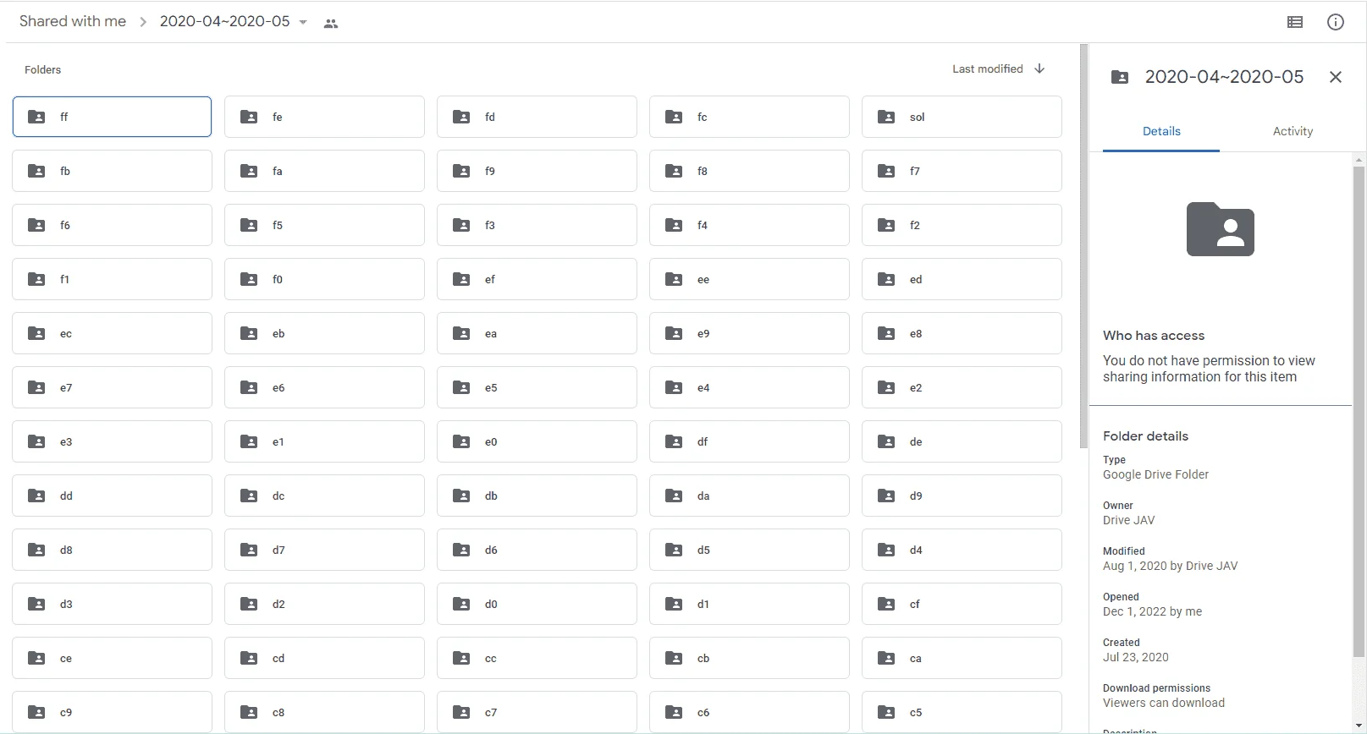Click the folder icon of ff
This screenshot has height=734, width=1367.
click(36, 117)
